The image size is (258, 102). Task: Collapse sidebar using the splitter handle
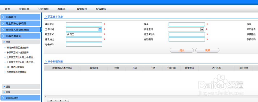(x=41, y=29)
